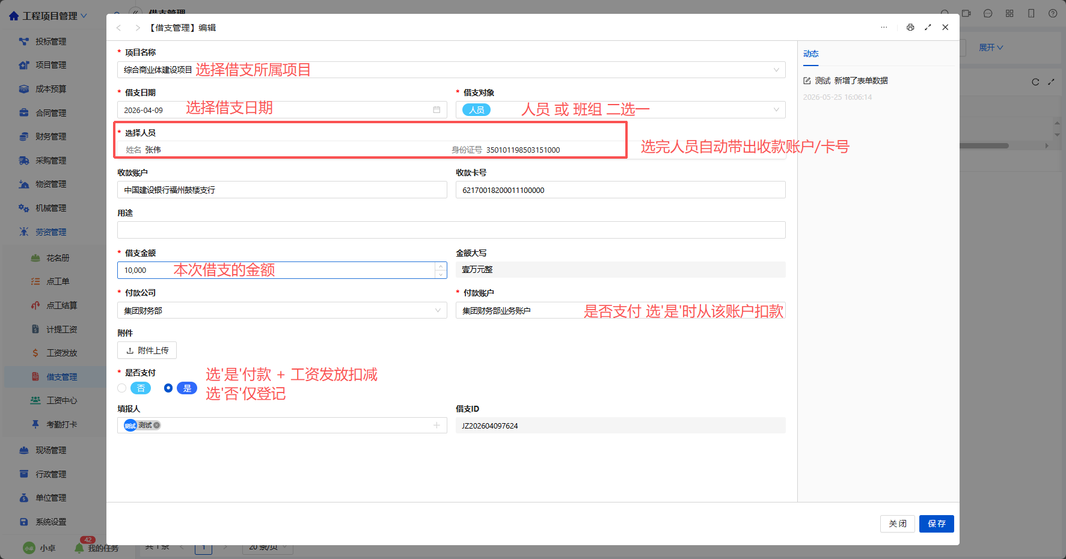Viewport: 1066px width, 559px height.
Task: Open 系统设置 sidebar icon
Action: [24, 522]
